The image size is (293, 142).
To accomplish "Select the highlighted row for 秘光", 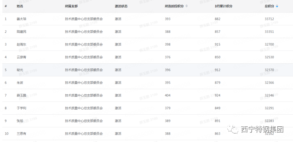I will pyautogui.click(x=148, y=70).
